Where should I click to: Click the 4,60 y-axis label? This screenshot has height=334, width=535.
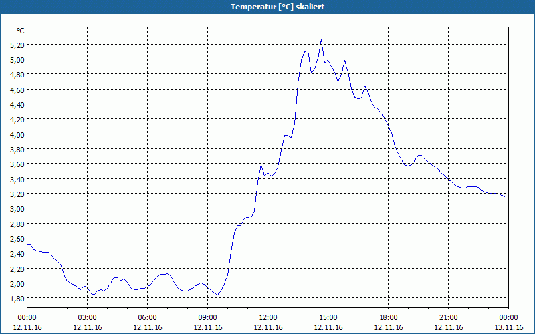(18, 90)
